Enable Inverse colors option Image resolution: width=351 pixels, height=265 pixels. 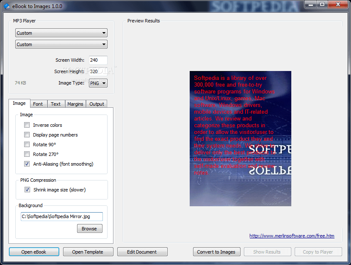[27, 125]
